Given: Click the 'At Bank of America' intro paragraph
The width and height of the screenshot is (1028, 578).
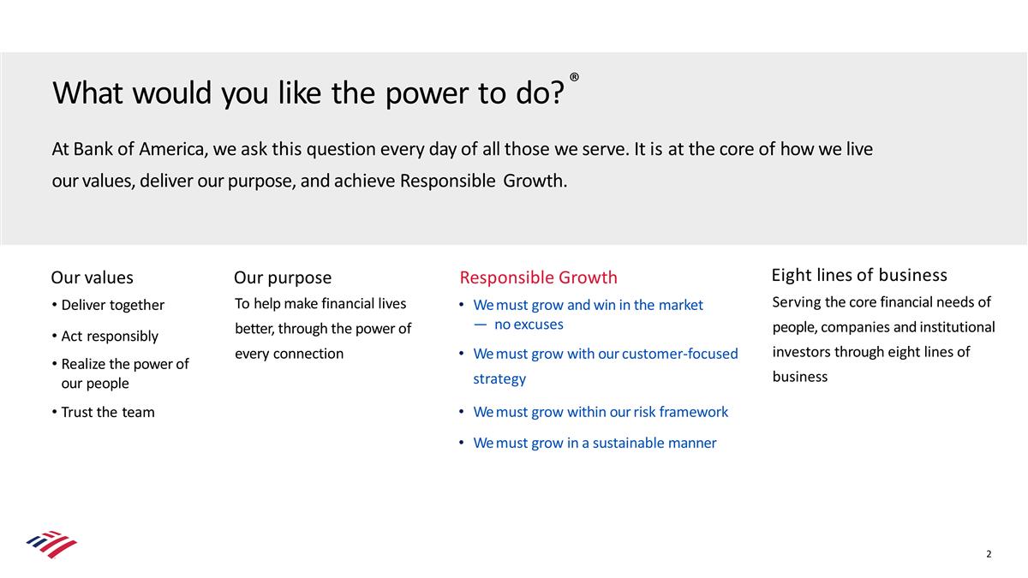Looking at the screenshot, I should click(x=463, y=165).
